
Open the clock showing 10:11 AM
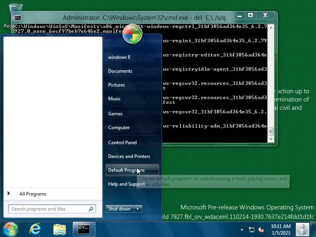click(281, 229)
